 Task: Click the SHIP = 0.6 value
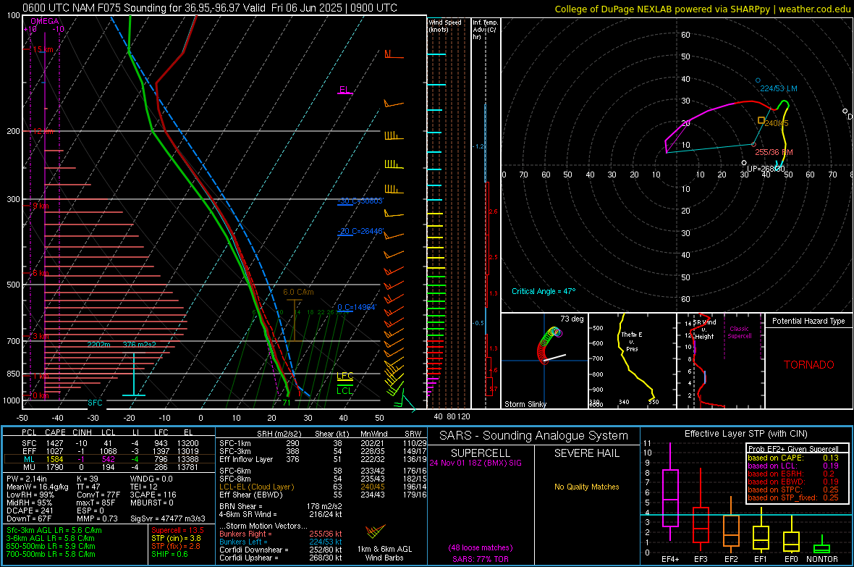coord(169,554)
